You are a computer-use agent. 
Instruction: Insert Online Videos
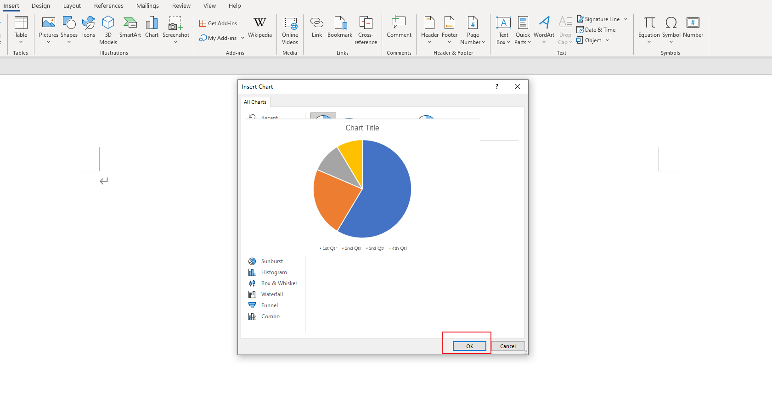pyautogui.click(x=290, y=30)
